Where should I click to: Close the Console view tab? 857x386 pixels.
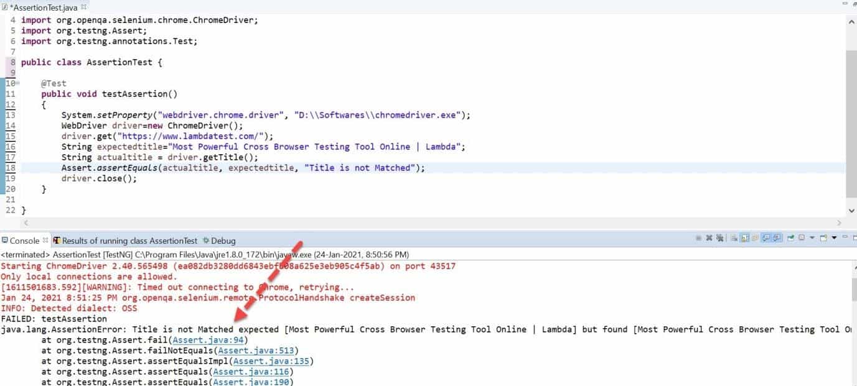click(45, 240)
